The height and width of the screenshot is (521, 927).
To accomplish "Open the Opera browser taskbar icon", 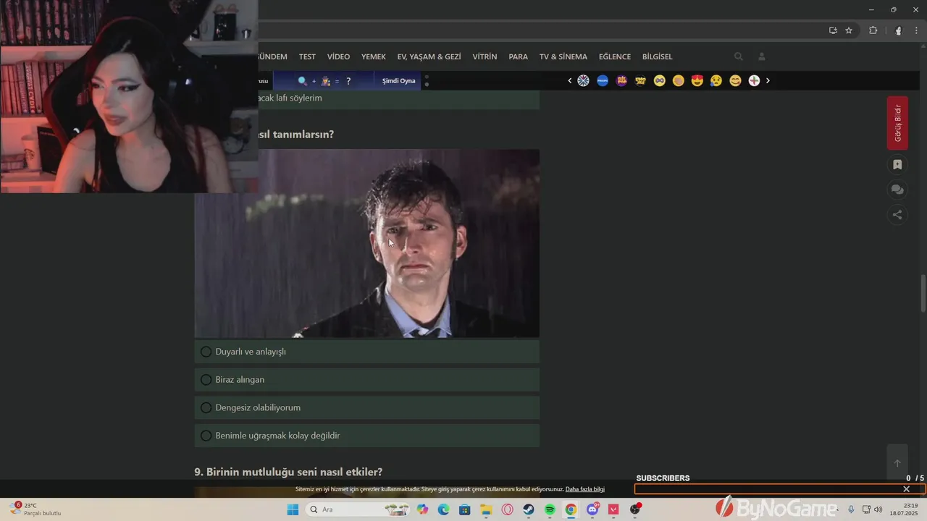I will tap(508, 509).
